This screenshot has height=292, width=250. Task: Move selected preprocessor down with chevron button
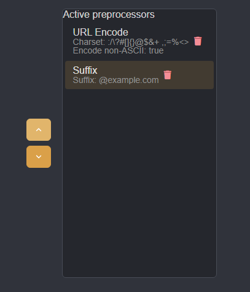coord(39,157)
